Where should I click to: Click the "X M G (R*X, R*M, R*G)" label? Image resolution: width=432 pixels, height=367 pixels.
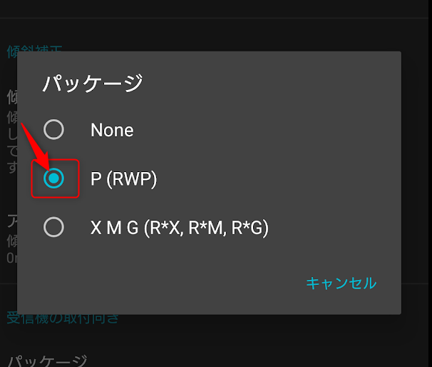(179, 228)
